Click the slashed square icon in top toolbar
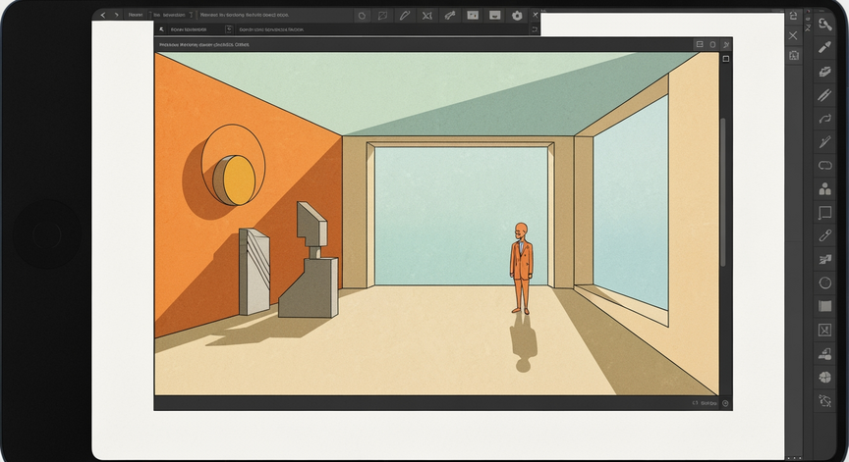This screenshot has width=849, height=462. [383, 16]
